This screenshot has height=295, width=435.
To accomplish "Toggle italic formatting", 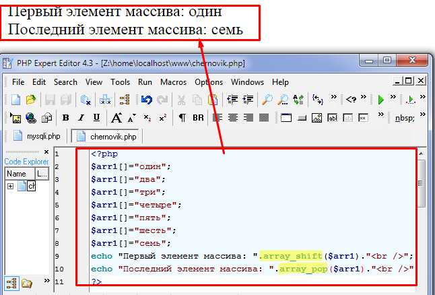I will point(81,118).
